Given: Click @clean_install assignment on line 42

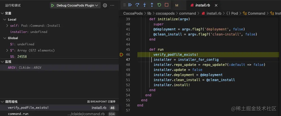Looking at the screenshot, I should [x=205, y=34].
